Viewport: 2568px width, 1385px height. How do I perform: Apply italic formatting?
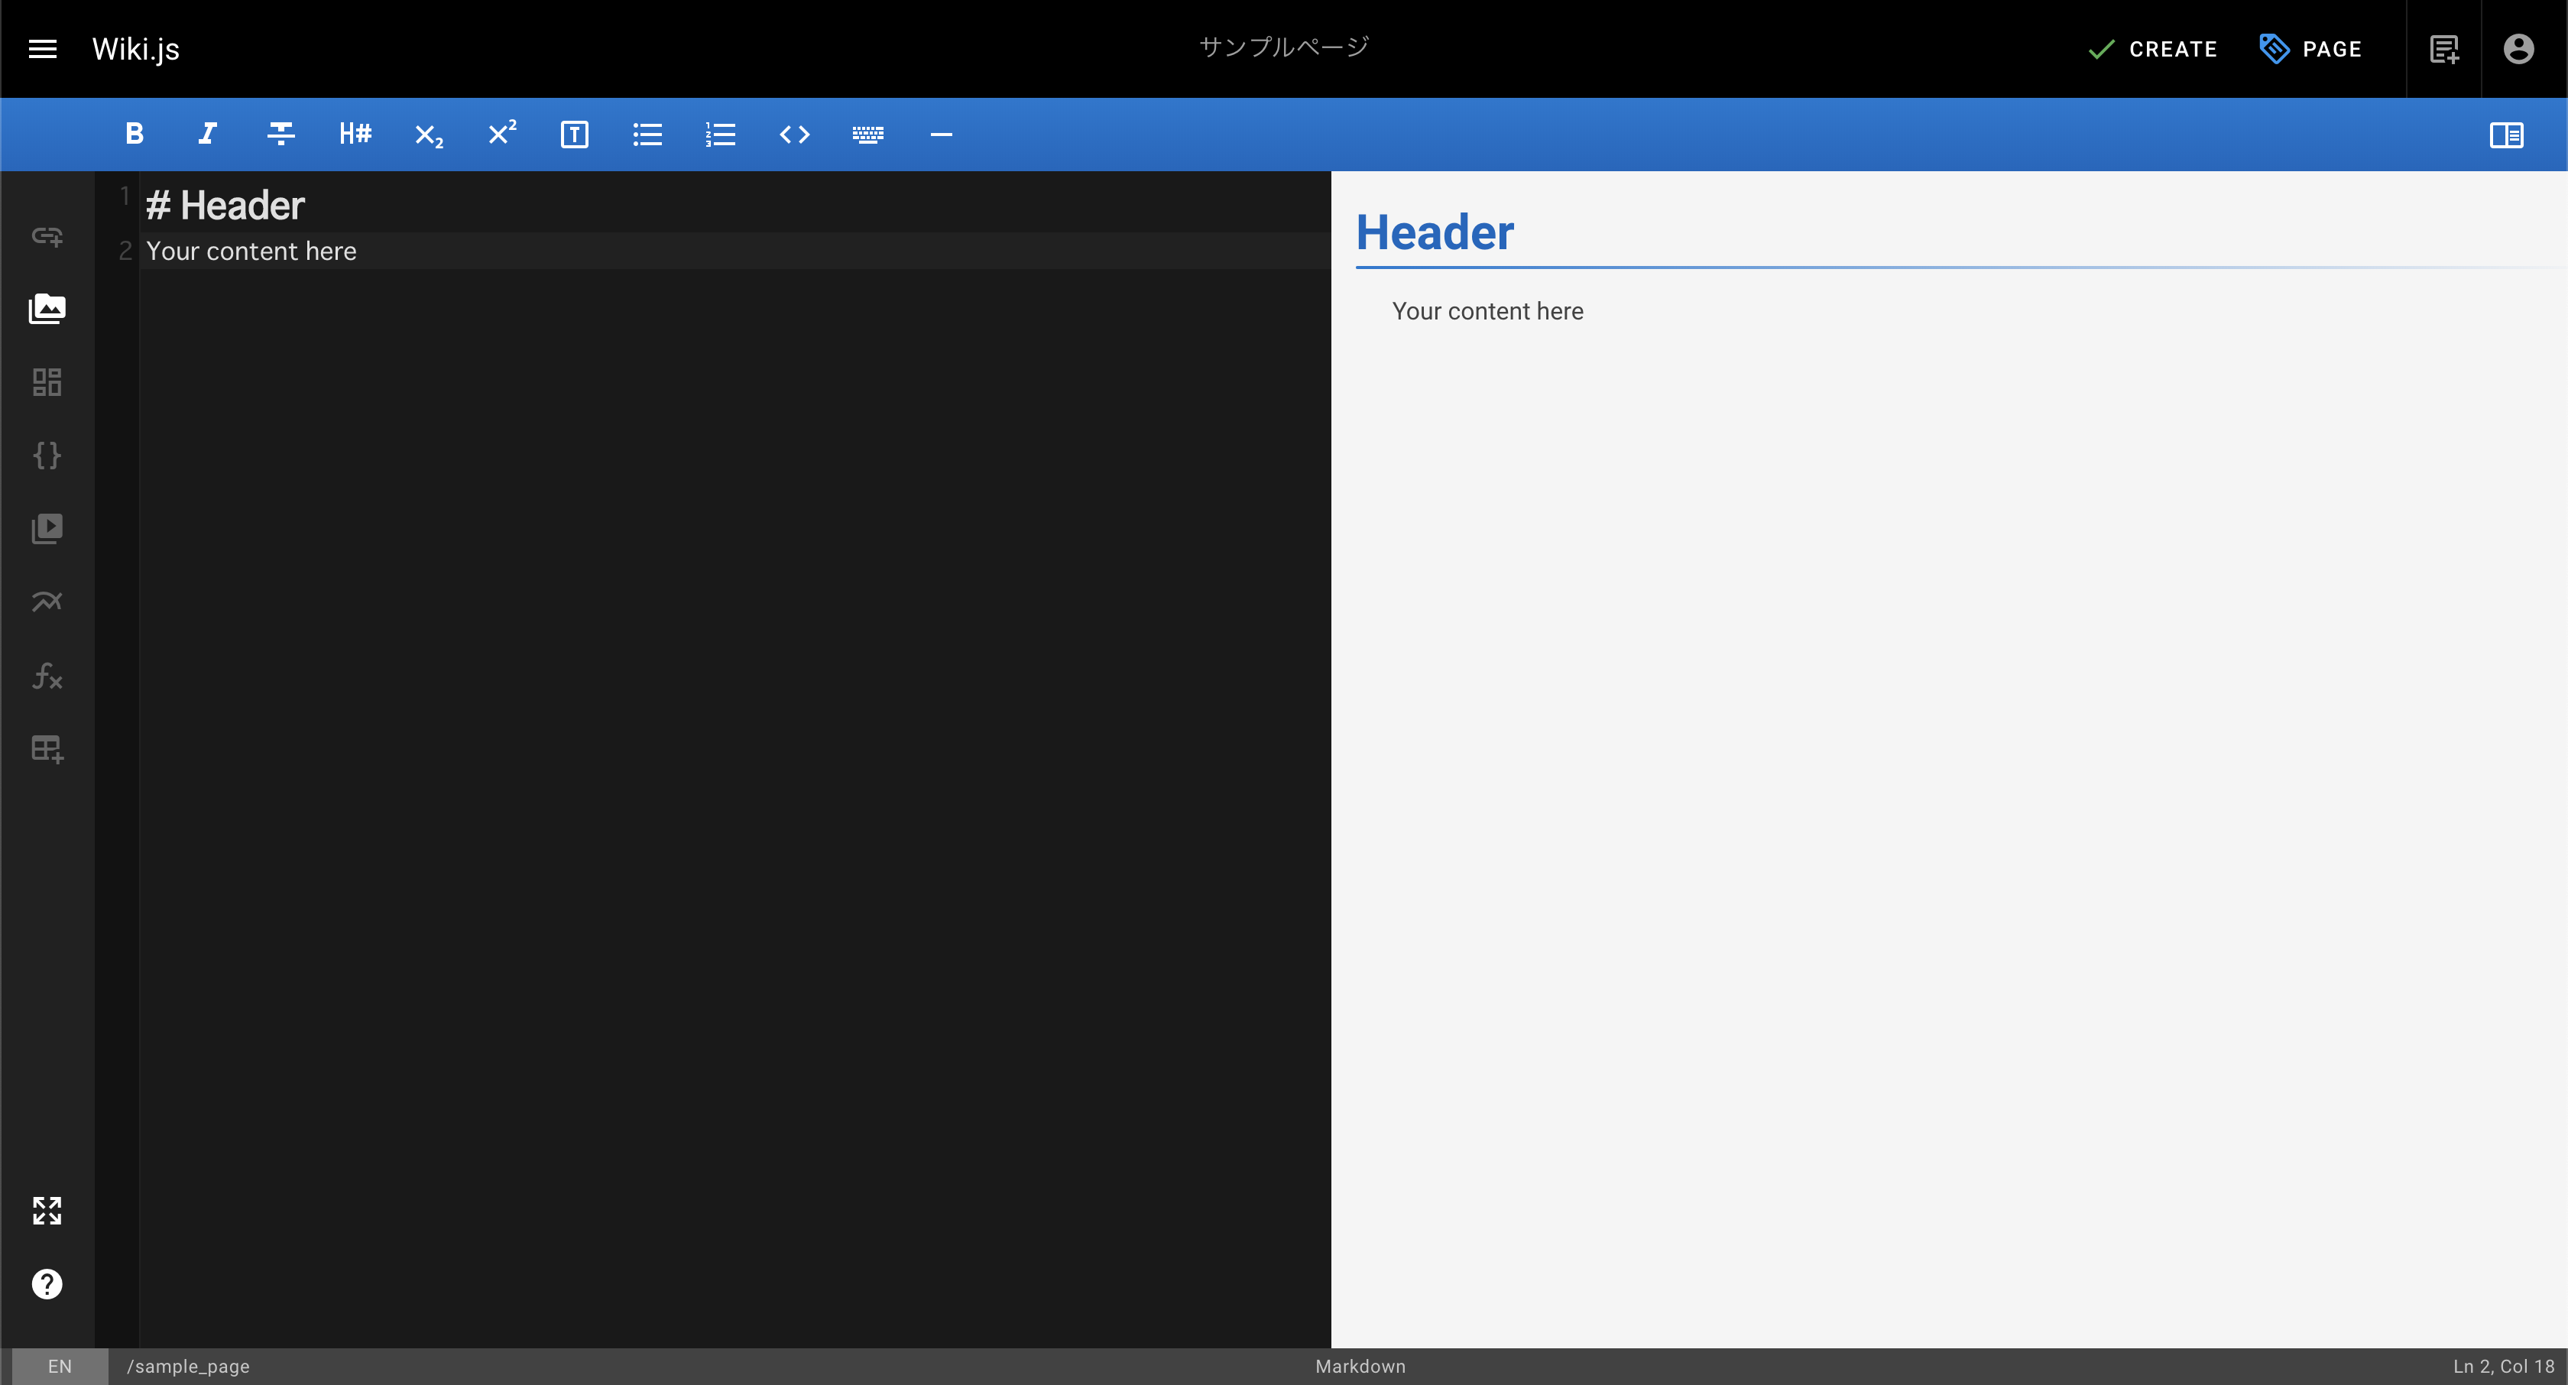[x=207, y=134]
